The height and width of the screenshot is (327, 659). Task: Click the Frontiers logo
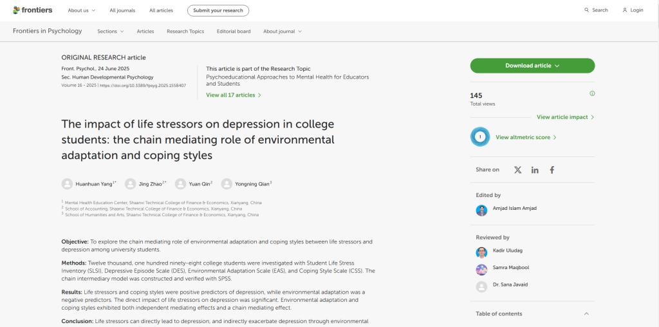(x=32, y=10)
